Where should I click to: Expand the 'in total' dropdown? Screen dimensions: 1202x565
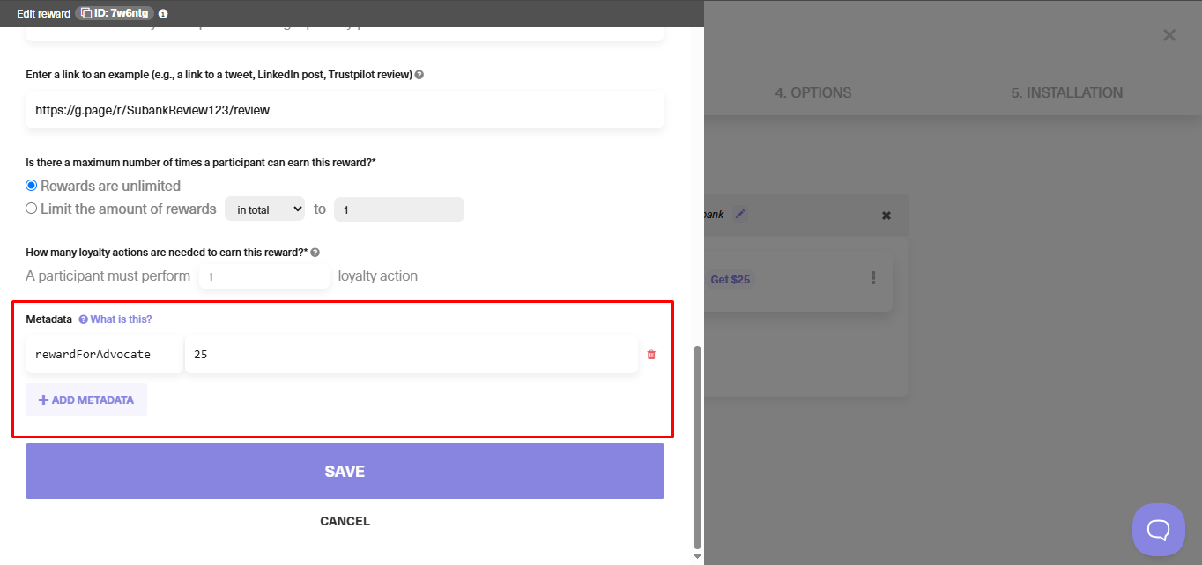click(x=264, y=209)
